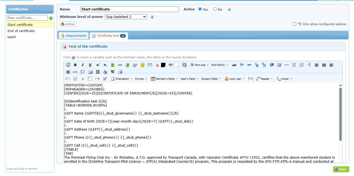The width and height of the screenshot is (354, 176).
Task: Click the calendar date insert icon
Action: coord(184,65)
